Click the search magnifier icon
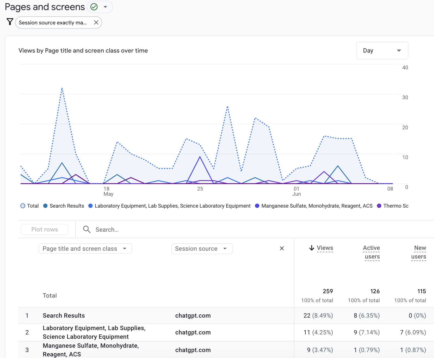The width and height of the screenshot is (434, 358). pyautogui.click(x=87, y=230)
